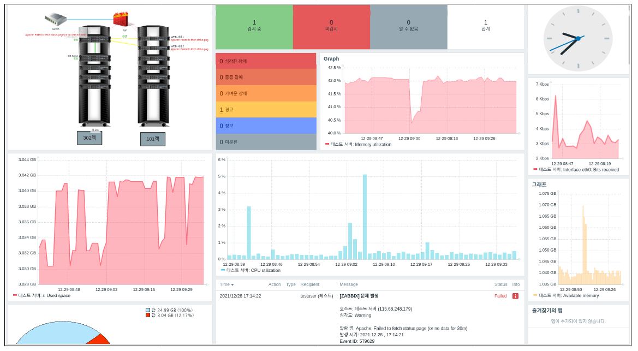Click the 302랙 label box
This screenshot has width=638, height=351.
[x=90, y=138]
